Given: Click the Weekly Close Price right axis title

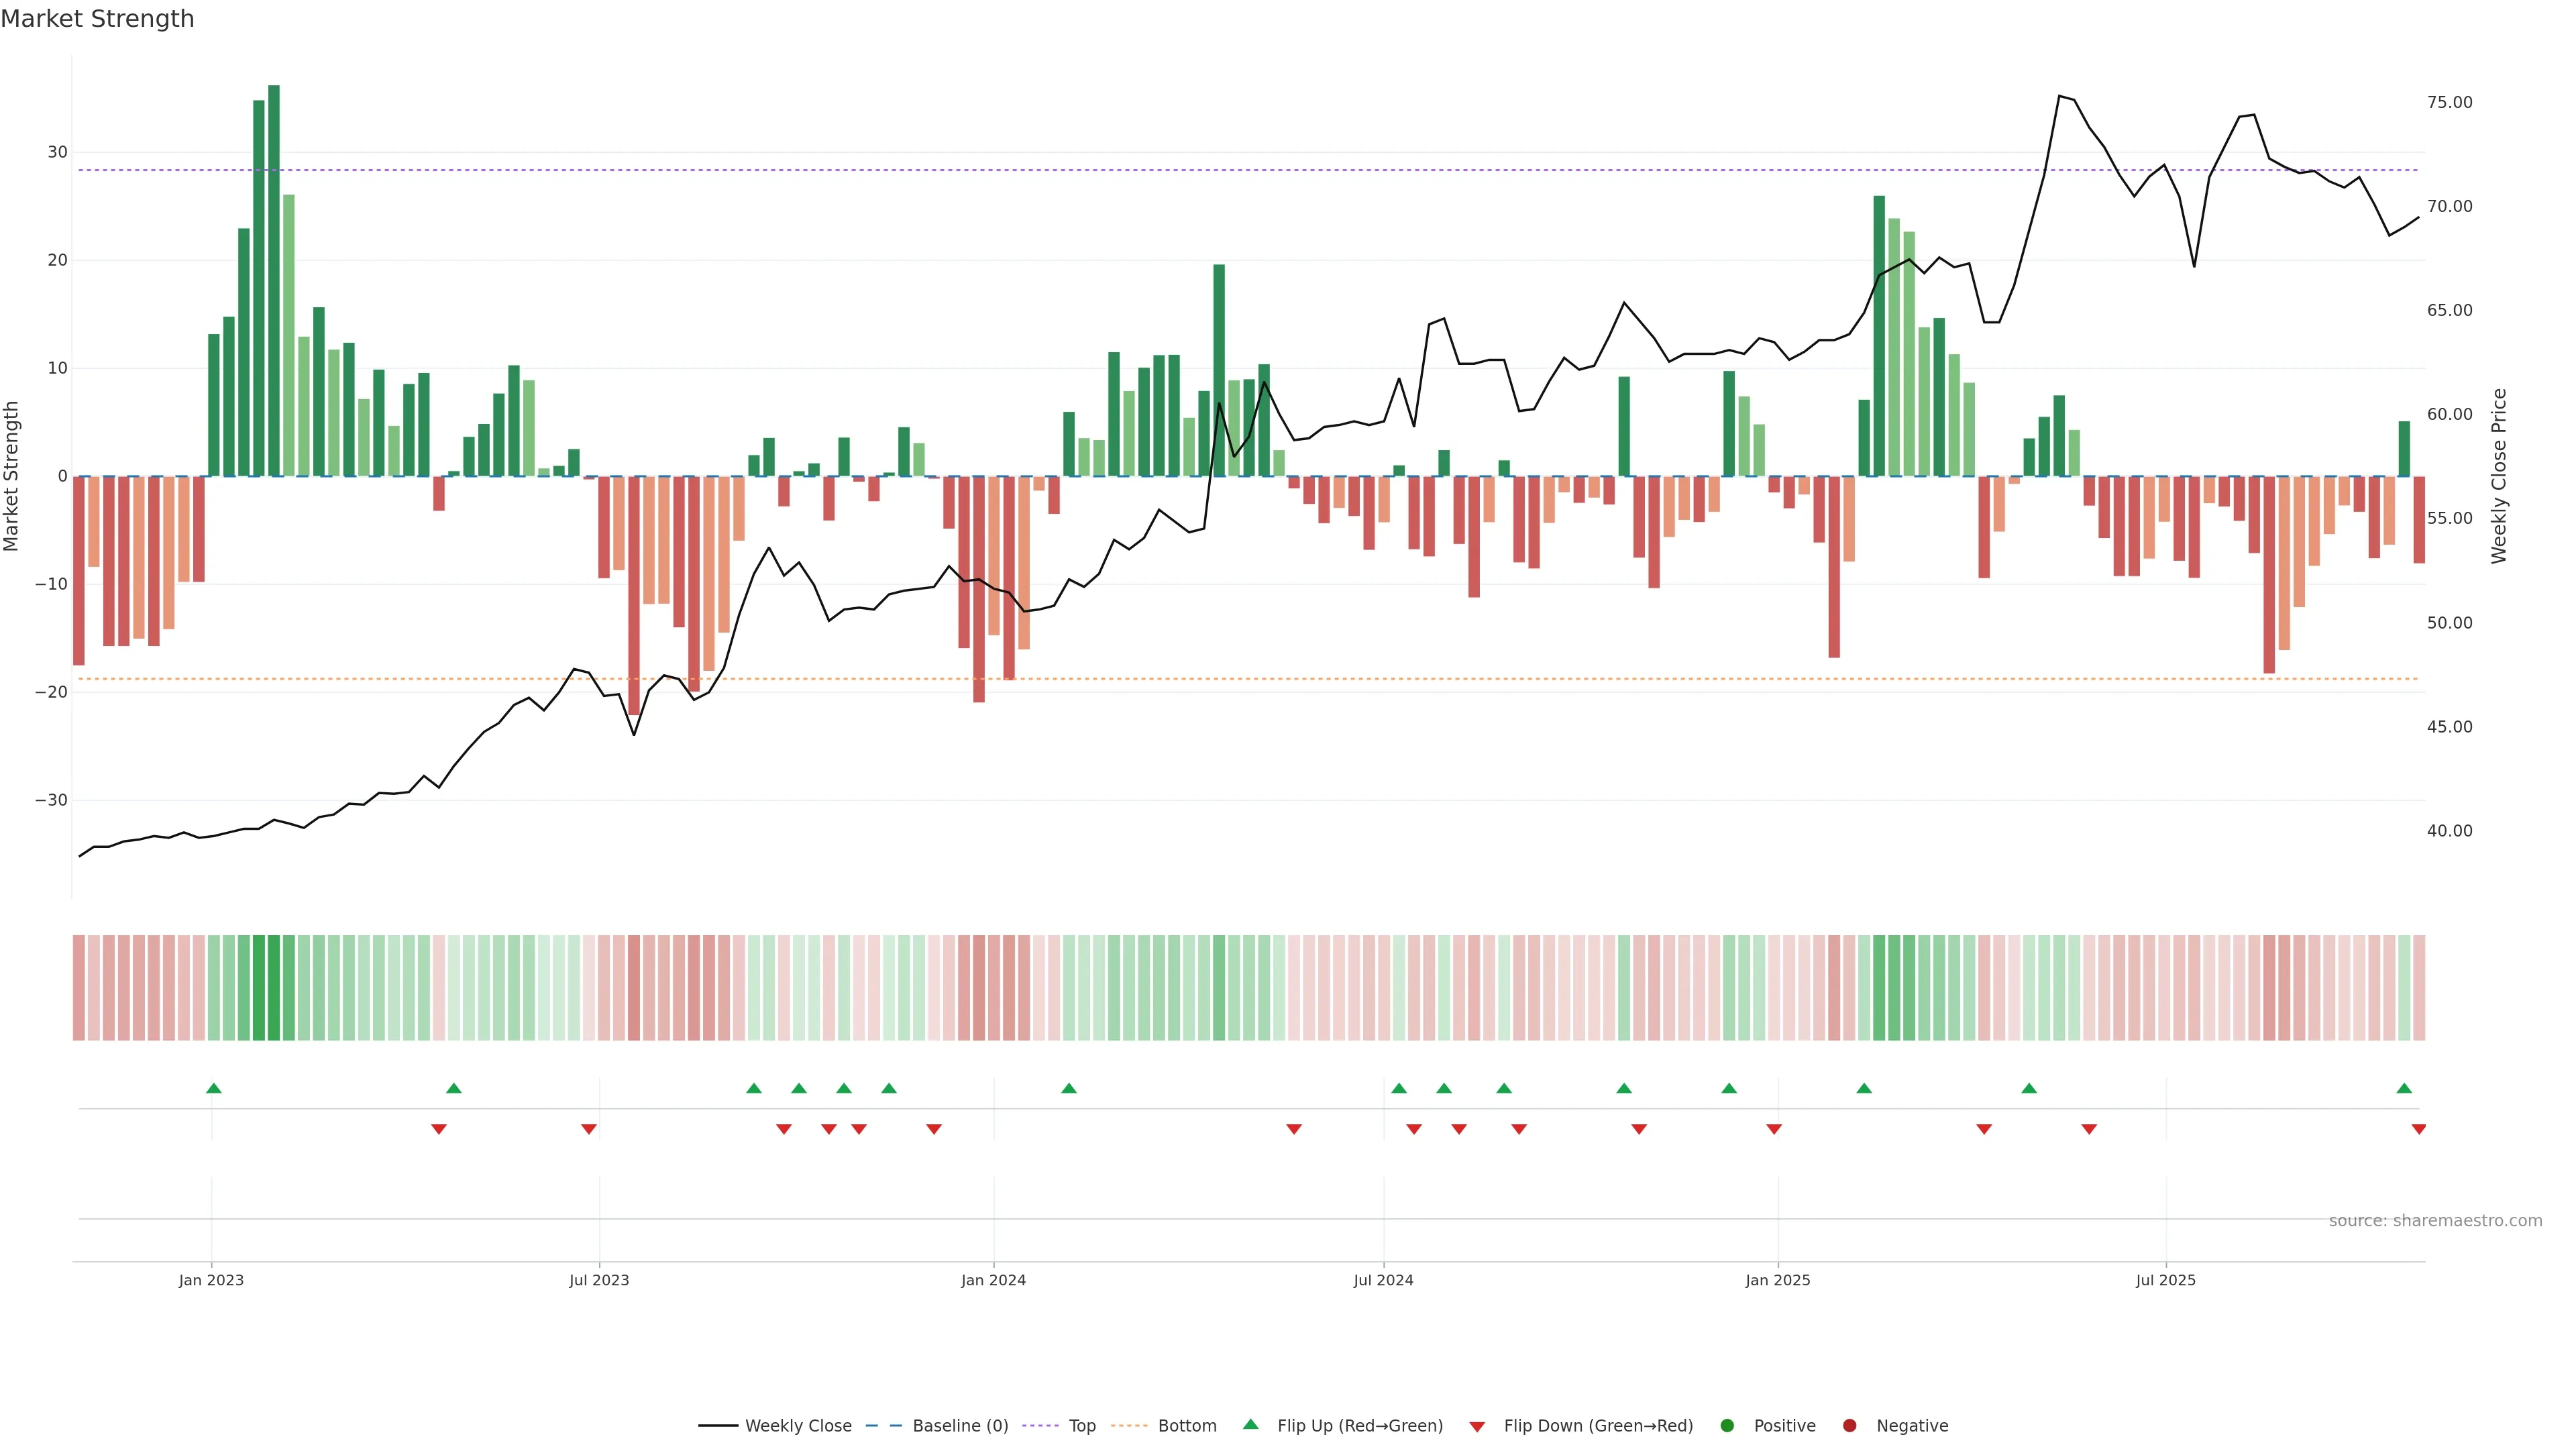Looking at the screenshot, I should click(x=2499, y=476).
